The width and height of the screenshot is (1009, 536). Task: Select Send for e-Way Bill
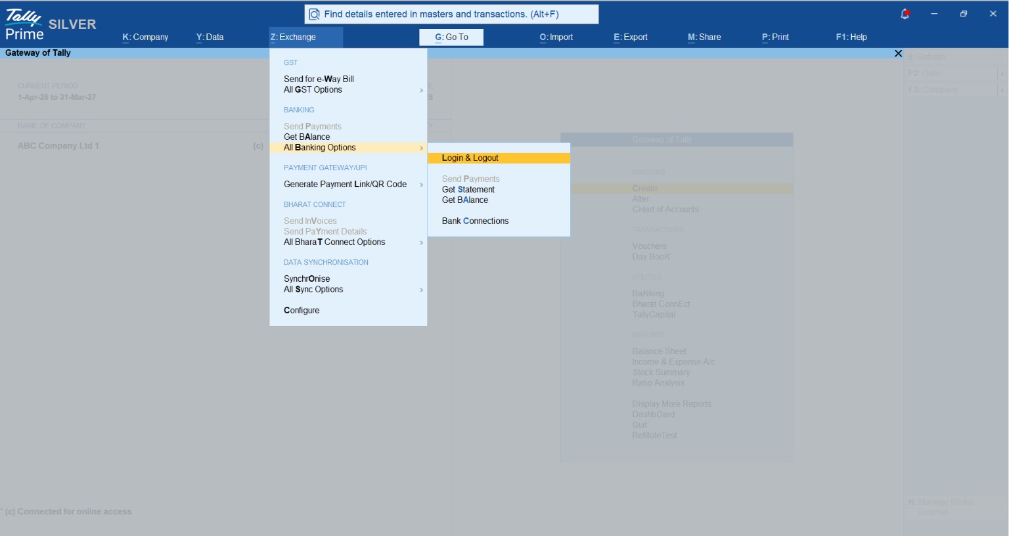click(319, 79)
